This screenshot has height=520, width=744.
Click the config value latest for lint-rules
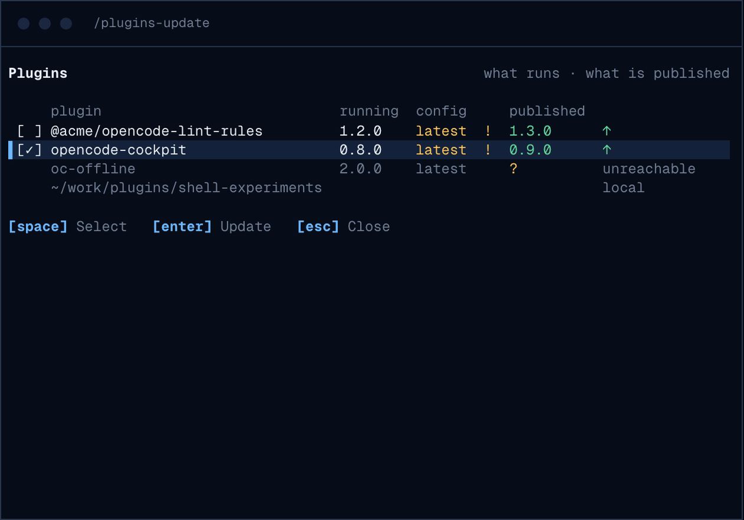click(x=441, y=131)
